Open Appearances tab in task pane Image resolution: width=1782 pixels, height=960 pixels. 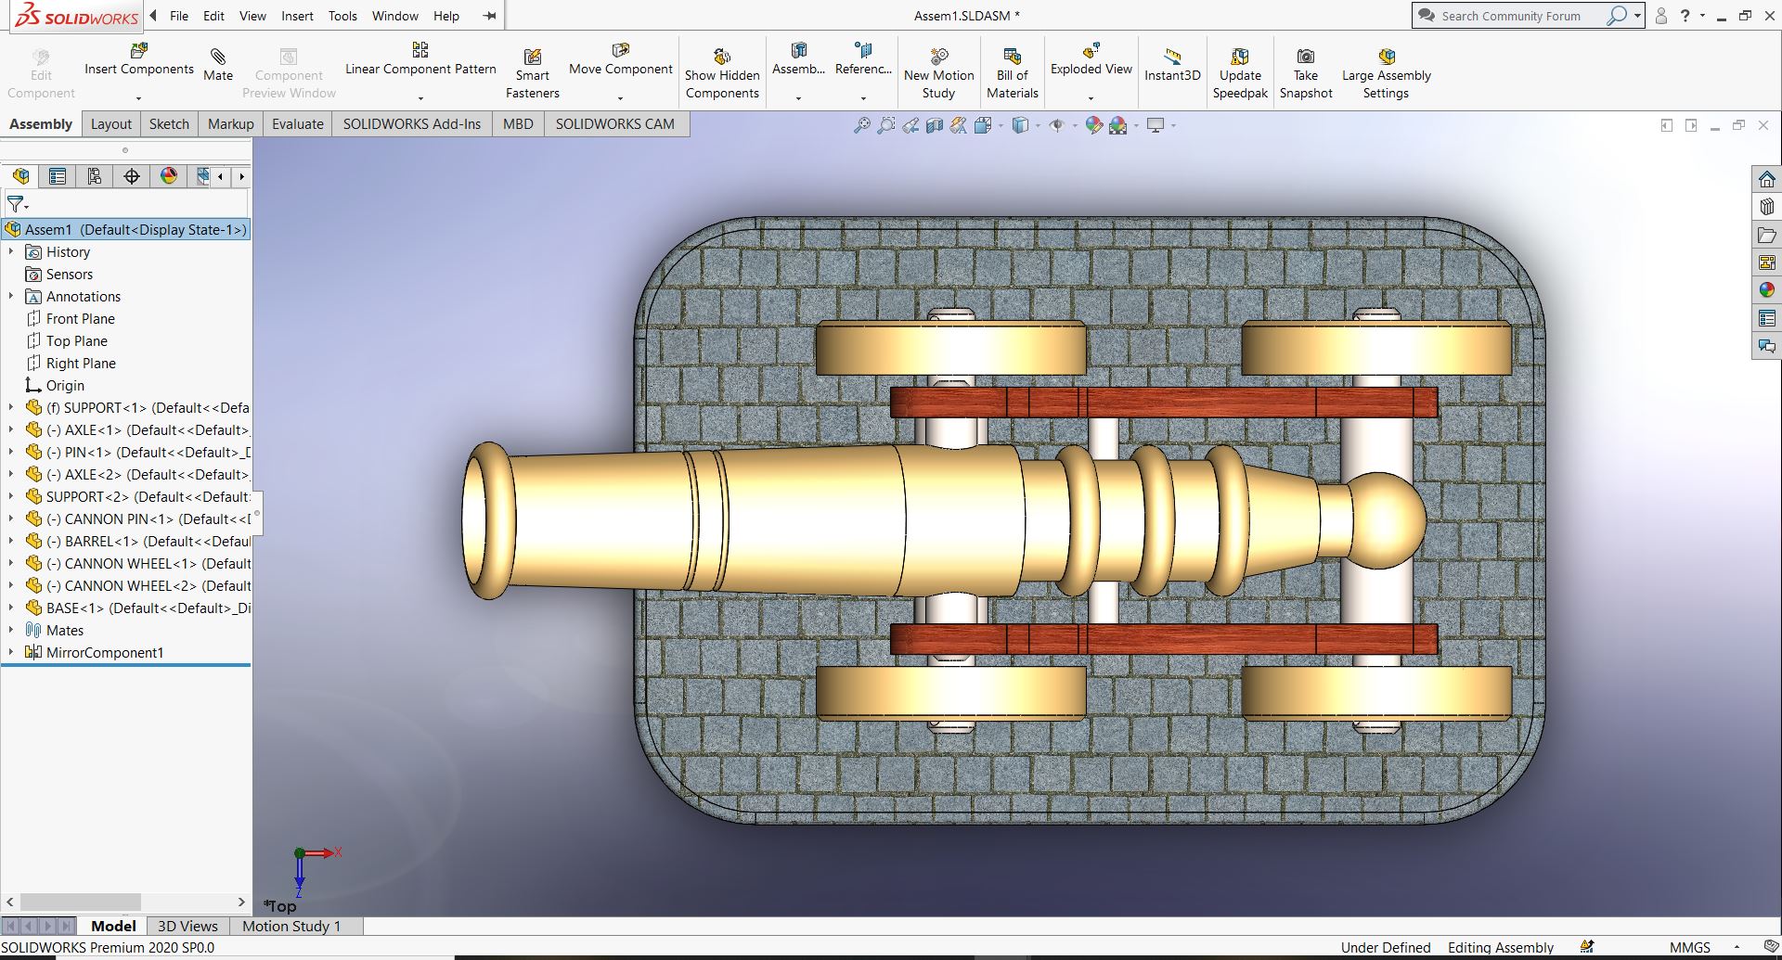click(x=1766, y=290)
